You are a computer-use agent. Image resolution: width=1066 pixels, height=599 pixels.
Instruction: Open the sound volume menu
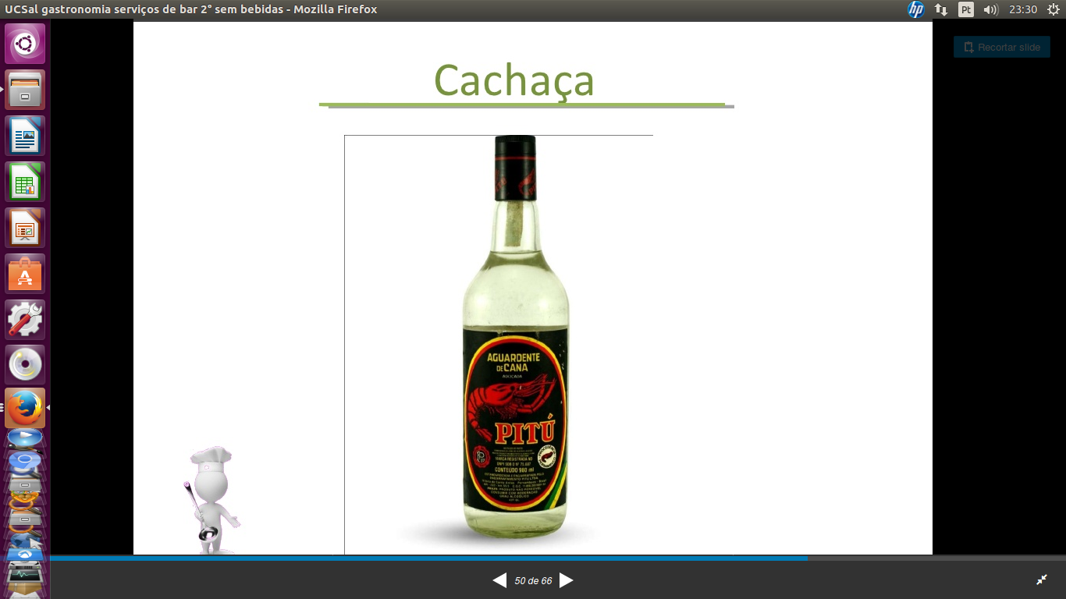pos(991,9)
